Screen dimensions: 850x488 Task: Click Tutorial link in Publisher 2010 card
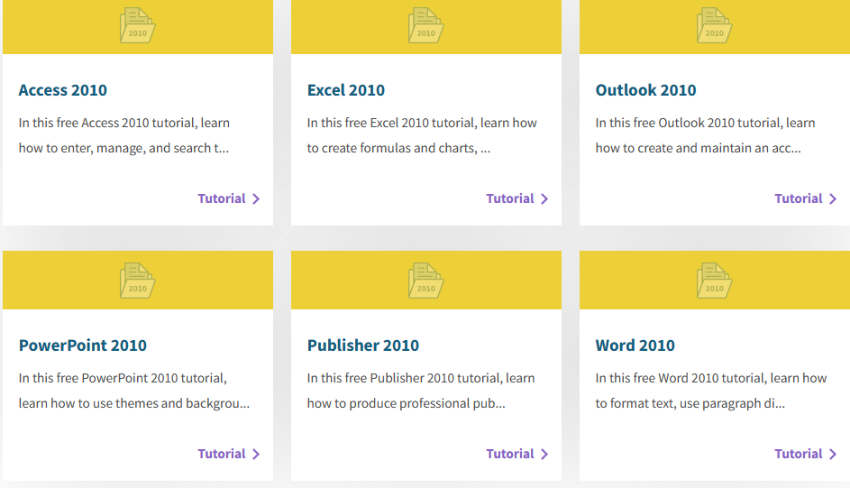517,454
